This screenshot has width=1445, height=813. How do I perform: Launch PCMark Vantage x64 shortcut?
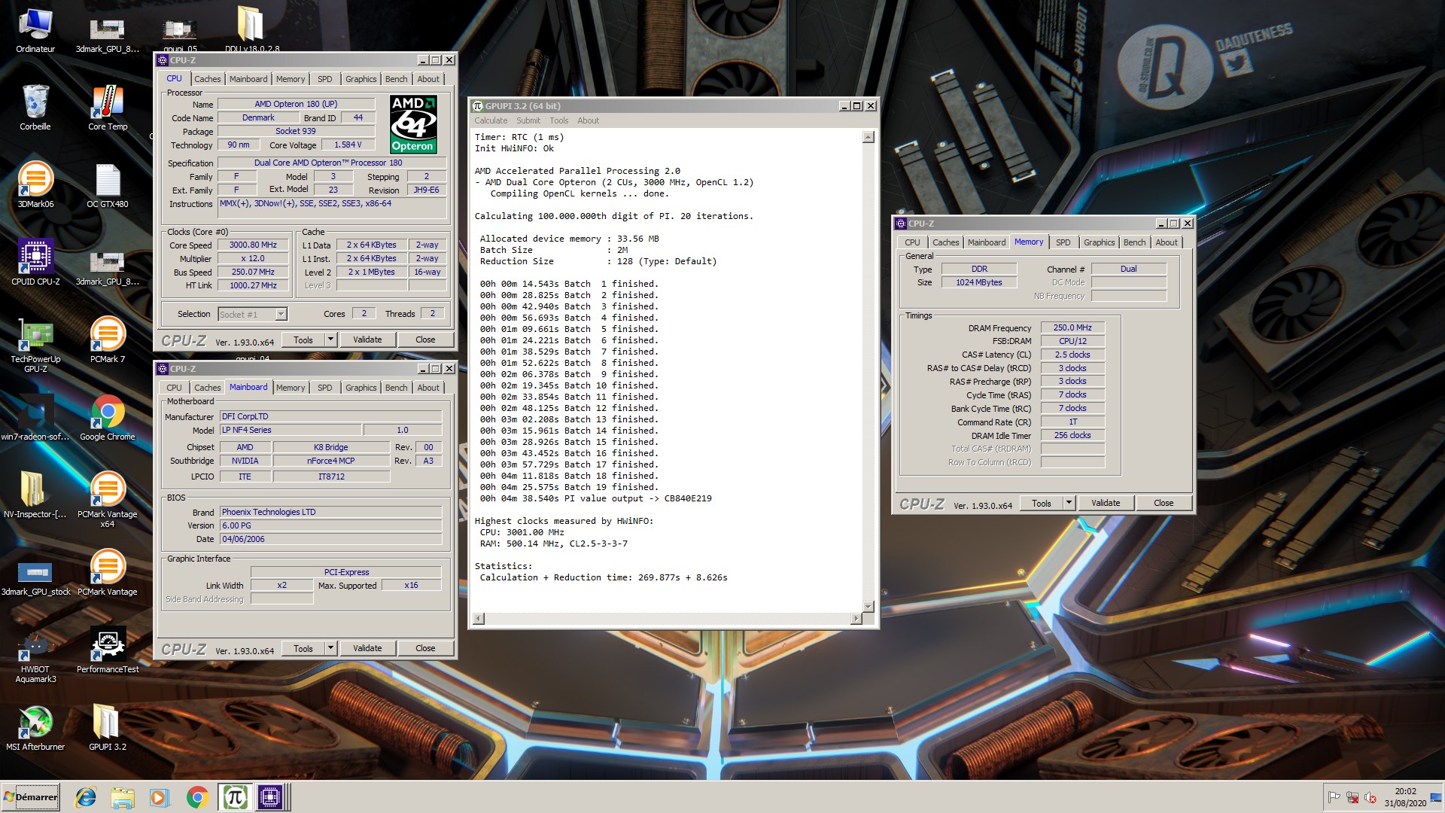click(x=108, y=500)
